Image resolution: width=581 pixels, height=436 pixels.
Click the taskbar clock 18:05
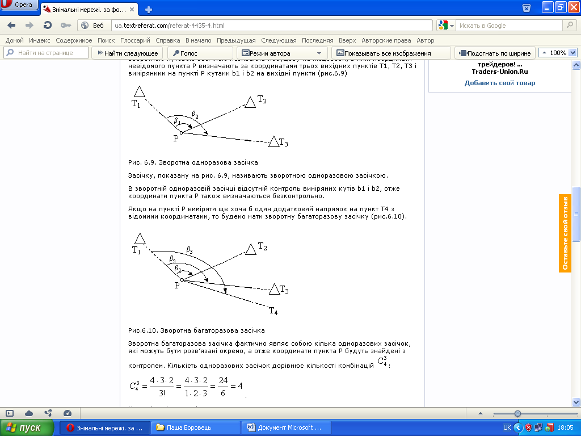click(x=565, y=428)
